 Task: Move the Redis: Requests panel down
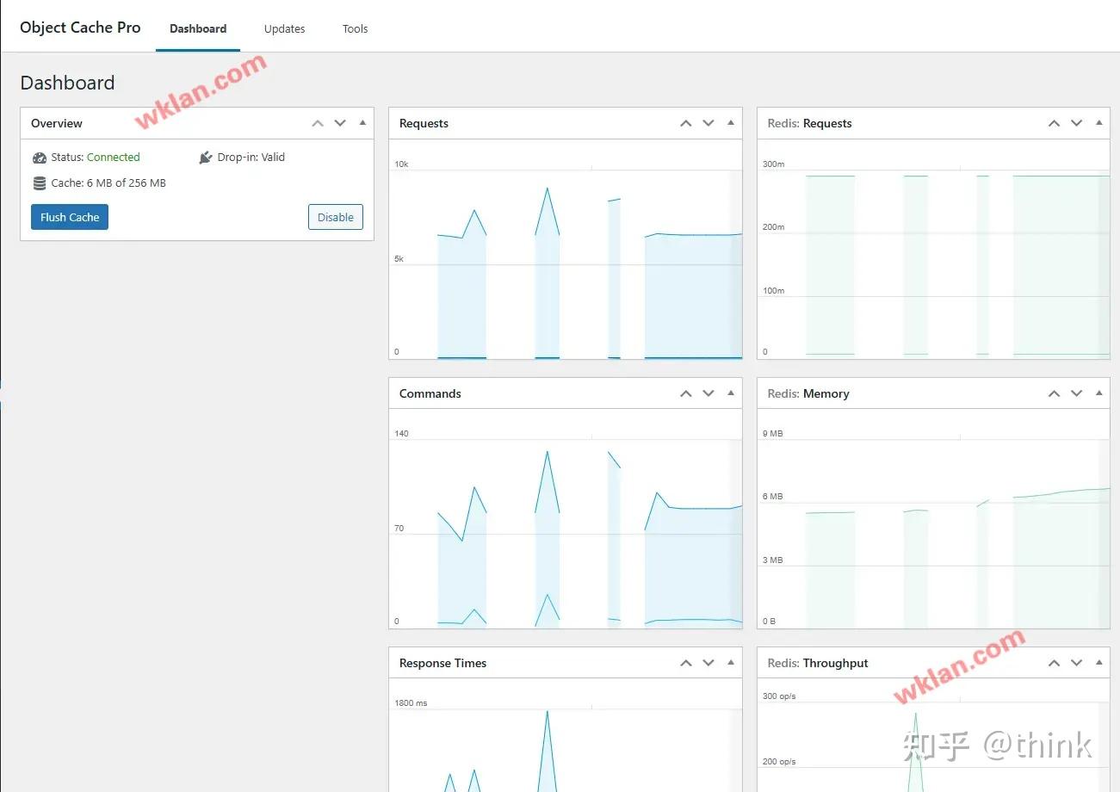tap(1076, 123)
